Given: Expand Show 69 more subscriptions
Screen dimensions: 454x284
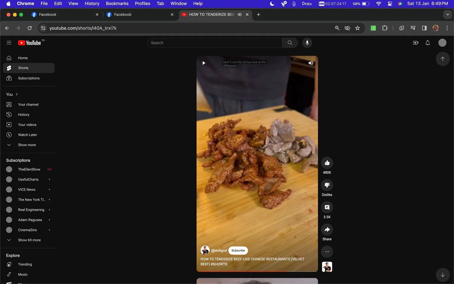Looking at the screenshot, I should 29,240.
